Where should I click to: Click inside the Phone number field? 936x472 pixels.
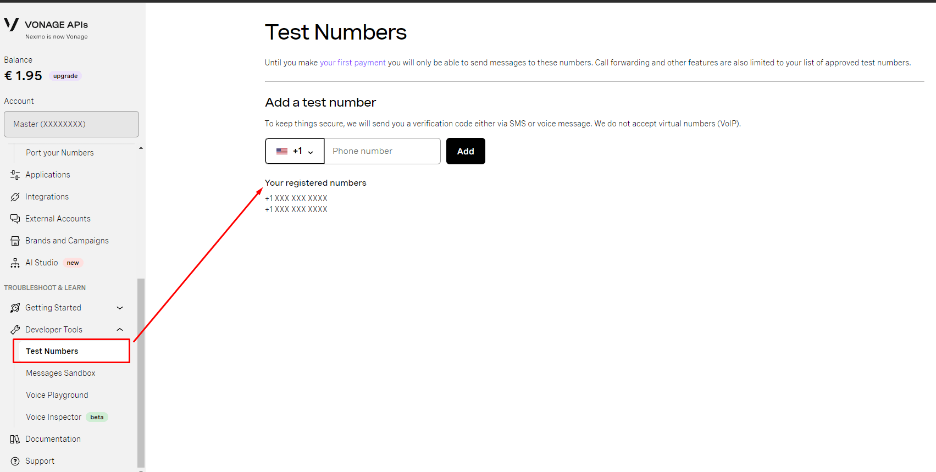[x=382, y=151]
